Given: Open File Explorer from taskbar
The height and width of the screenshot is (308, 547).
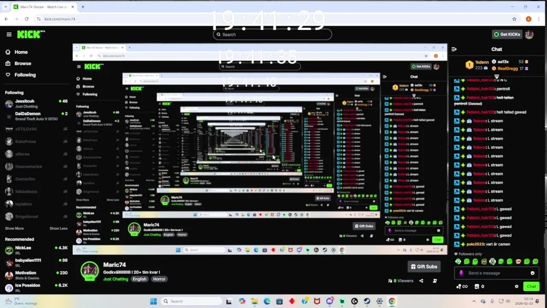Looking at the screenshot, I should pos(255,301).
